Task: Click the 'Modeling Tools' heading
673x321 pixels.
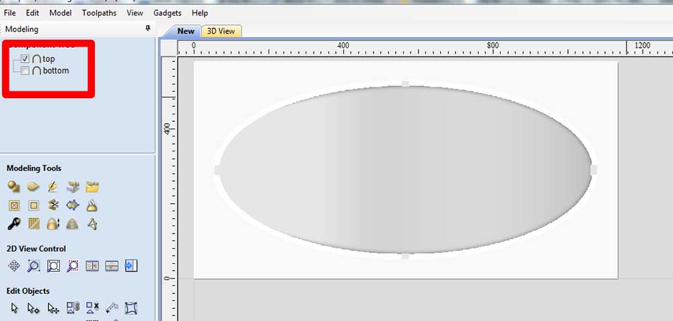Action: pyautogui.click(x=34, y=168)
